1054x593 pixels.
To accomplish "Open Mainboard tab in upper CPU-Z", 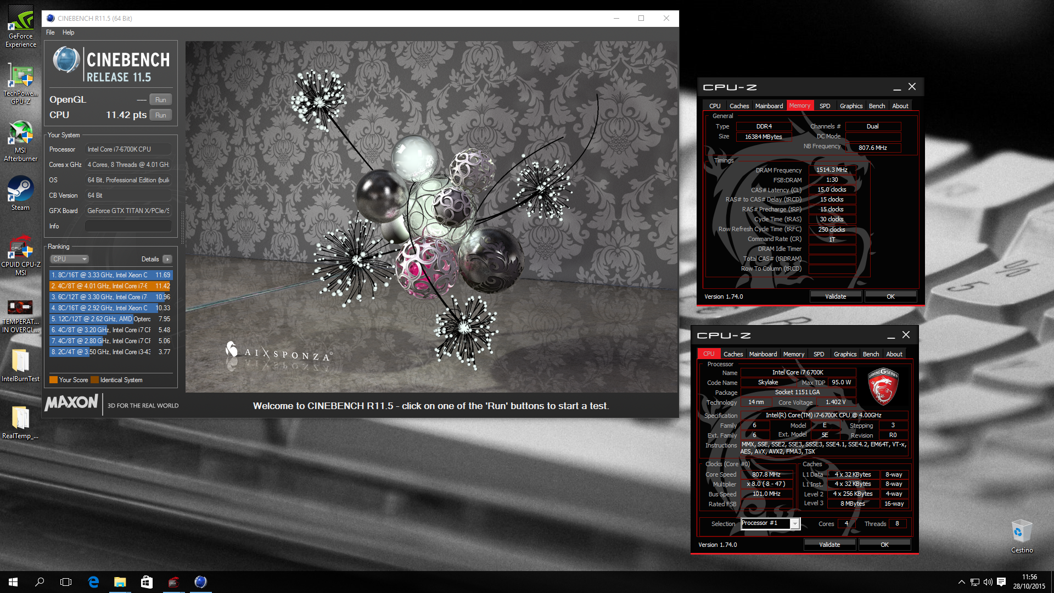I will (769, 106).
